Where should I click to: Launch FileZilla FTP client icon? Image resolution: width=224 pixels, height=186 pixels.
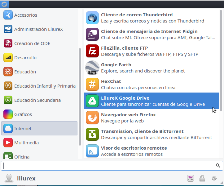click(92, 51)
